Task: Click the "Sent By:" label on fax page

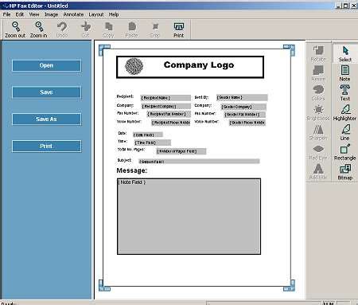Action: click(x=201, y=97)
